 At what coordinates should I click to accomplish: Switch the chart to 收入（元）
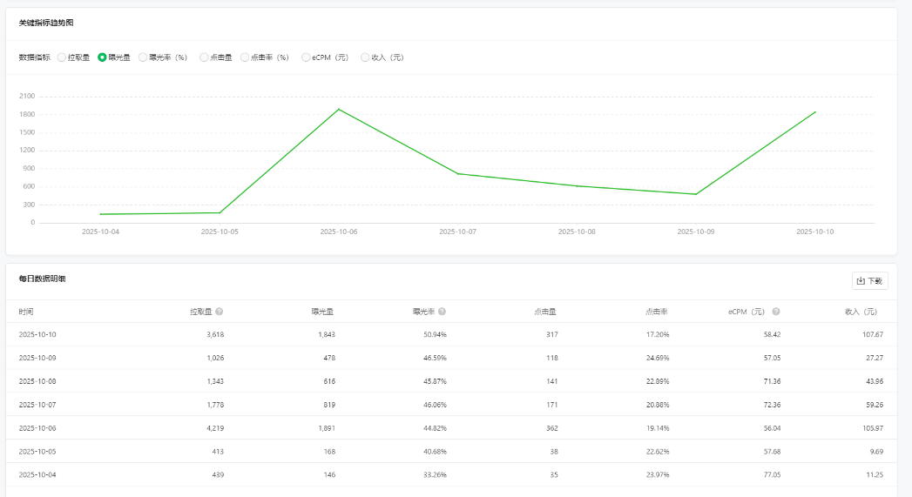tap(365, 57)
